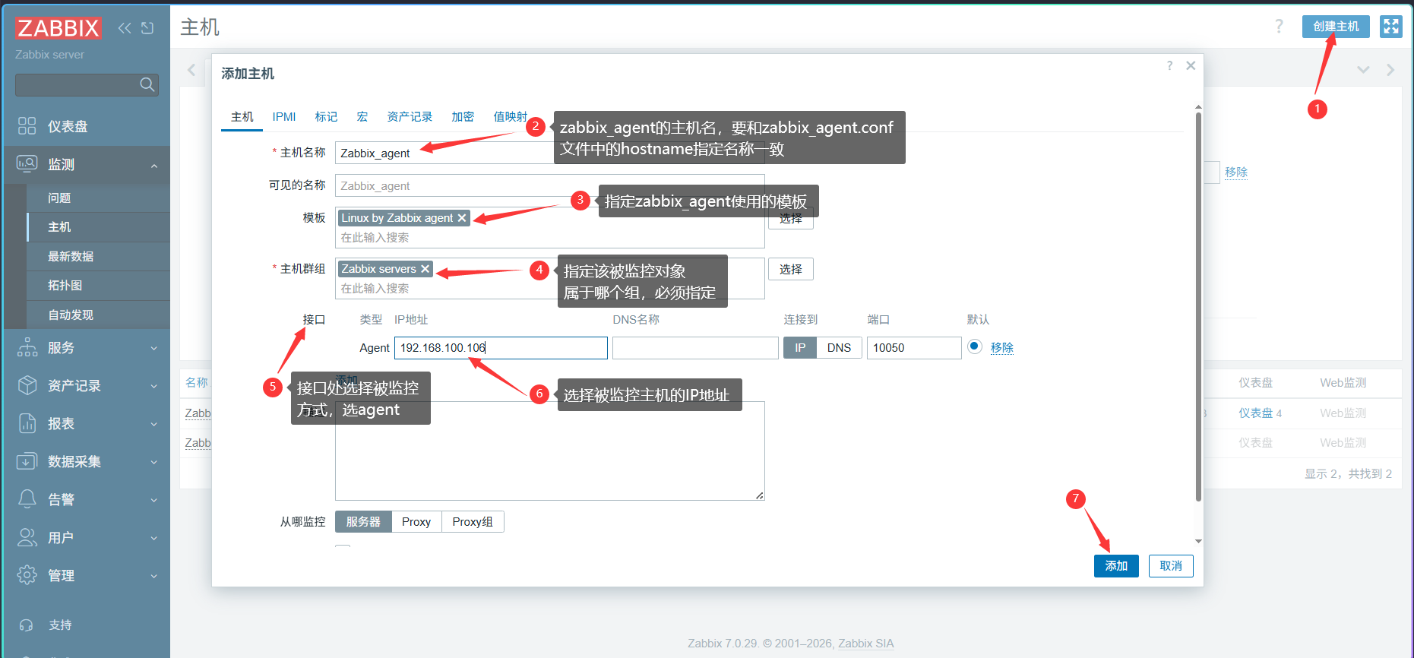Click 移除 link beside the Agent interface
Screen dimensions: 1414x658
pos(1002,347)
